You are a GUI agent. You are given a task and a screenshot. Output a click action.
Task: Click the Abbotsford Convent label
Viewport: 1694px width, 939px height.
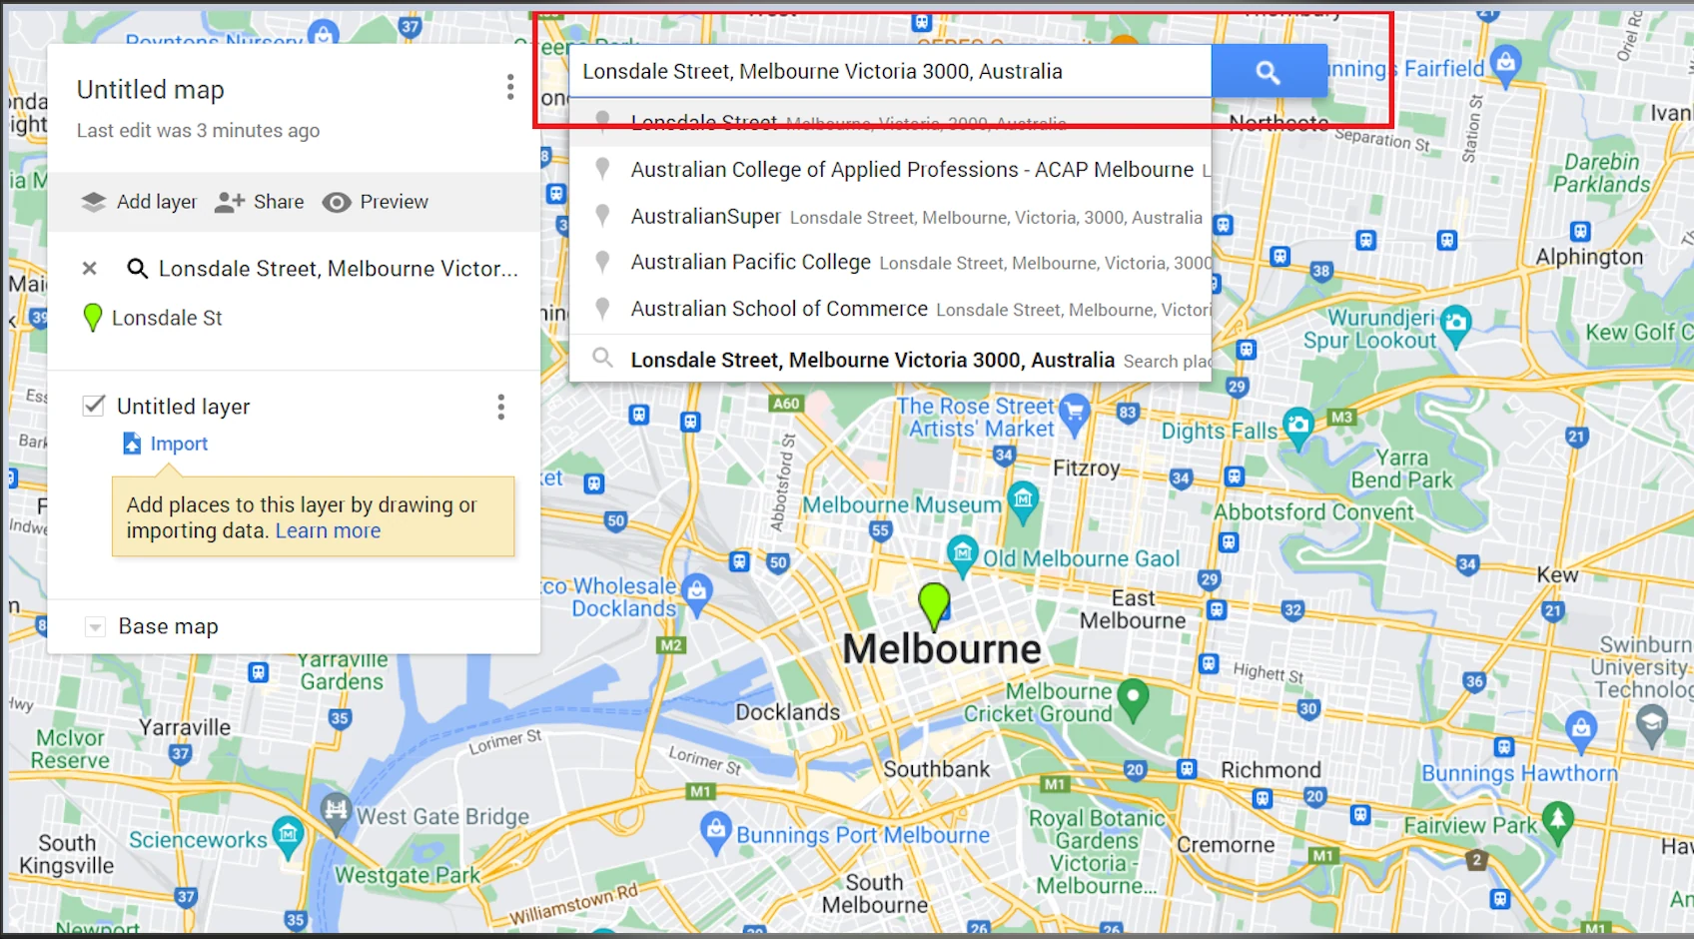pos(1314,512)
